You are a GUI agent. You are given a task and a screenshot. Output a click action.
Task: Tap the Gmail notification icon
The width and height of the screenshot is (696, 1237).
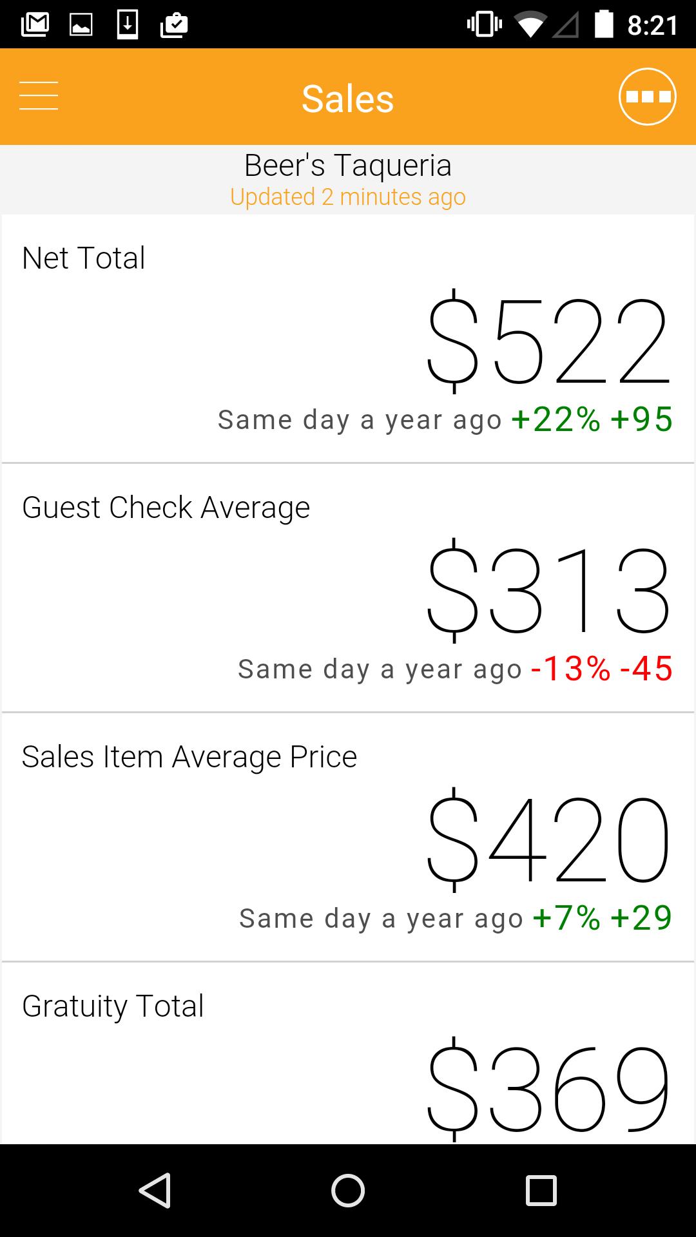(x=35, y=24)
